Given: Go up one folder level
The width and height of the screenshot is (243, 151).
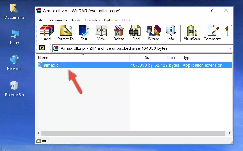Looking at the screenshot, I should (42, 48).
